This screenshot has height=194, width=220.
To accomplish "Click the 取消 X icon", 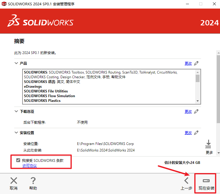I will tap(14, 181).
